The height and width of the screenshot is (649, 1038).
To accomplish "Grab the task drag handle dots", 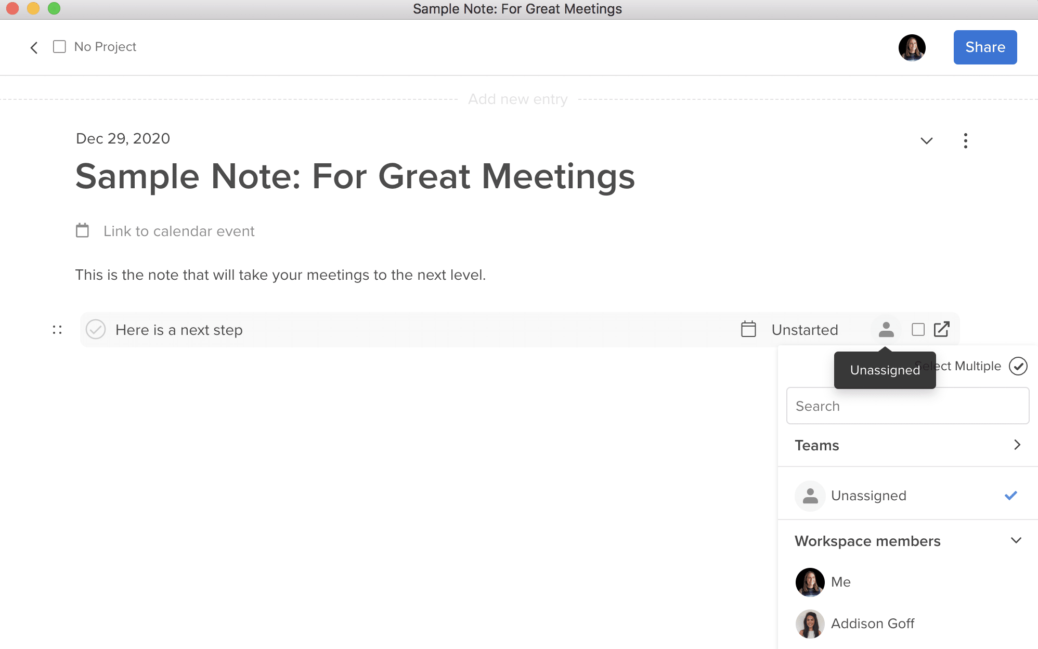I will 56,329.
